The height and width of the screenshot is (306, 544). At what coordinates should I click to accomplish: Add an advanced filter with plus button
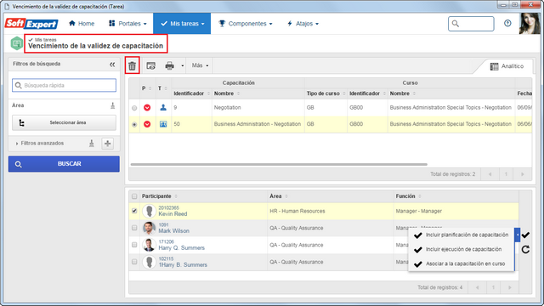pyautogui.click(x=108, y=144)
